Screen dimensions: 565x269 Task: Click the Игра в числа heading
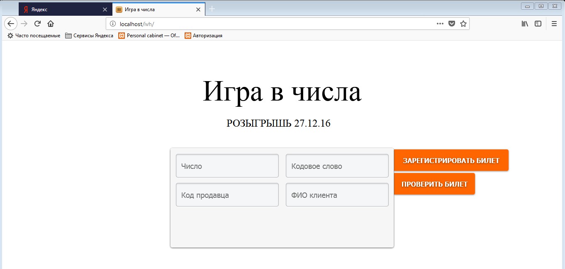tap(282, 91)
